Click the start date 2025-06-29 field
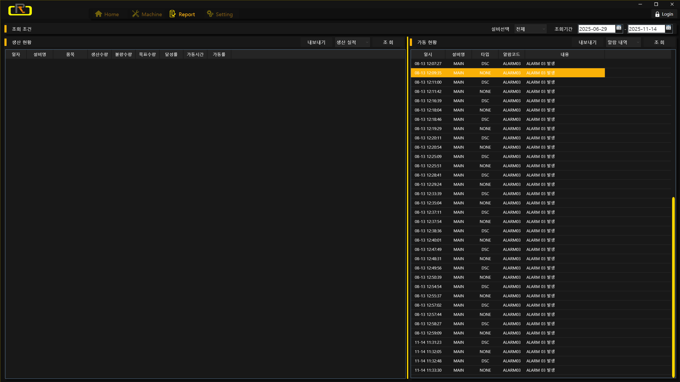Viewport: 680px width, 382px height. (596, 29)
